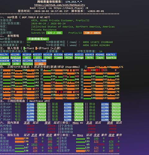Click the 圣保罗 row label

tap(65, 151)
